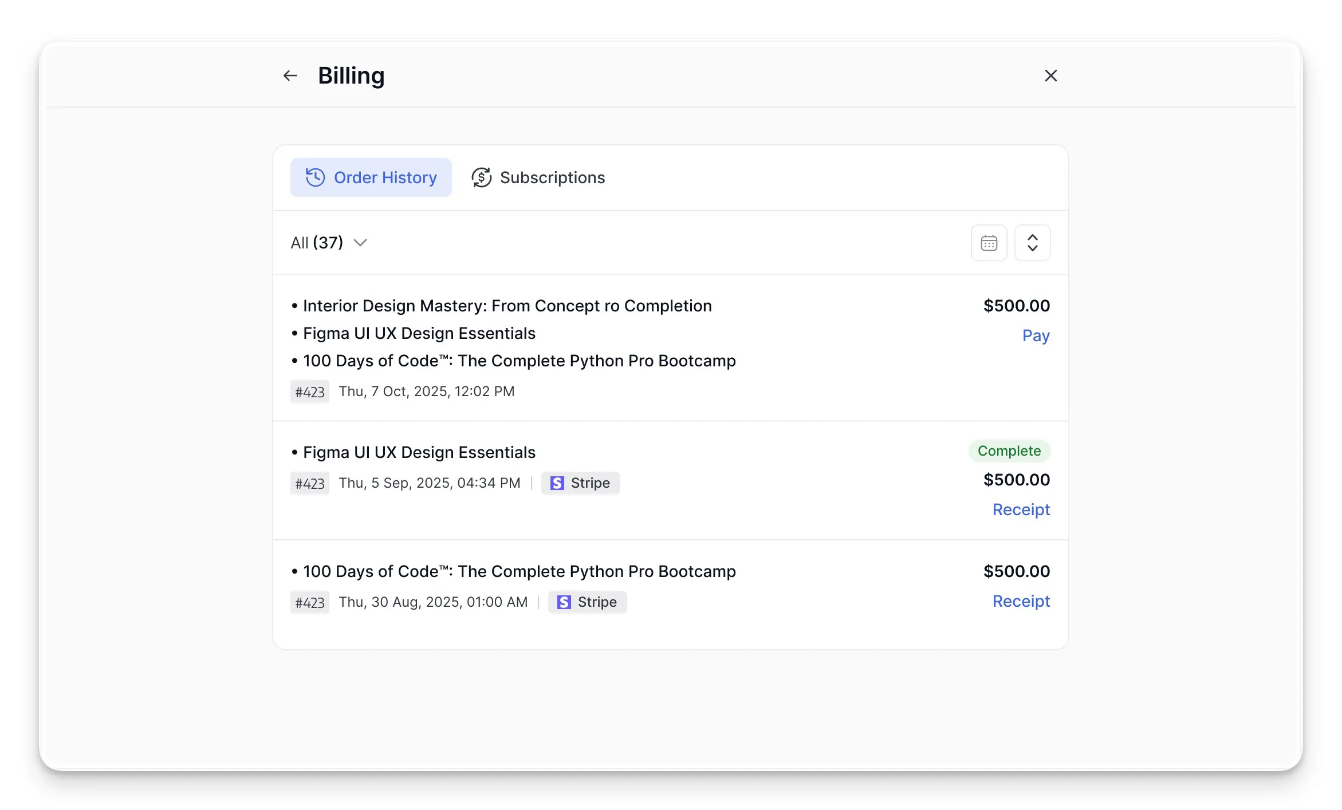Image resolution: width=1342 pixels, height=810 pixels.
Task: Click the dollar cycle icon beside Subscriptions
Action: click(x=482, y=177)
